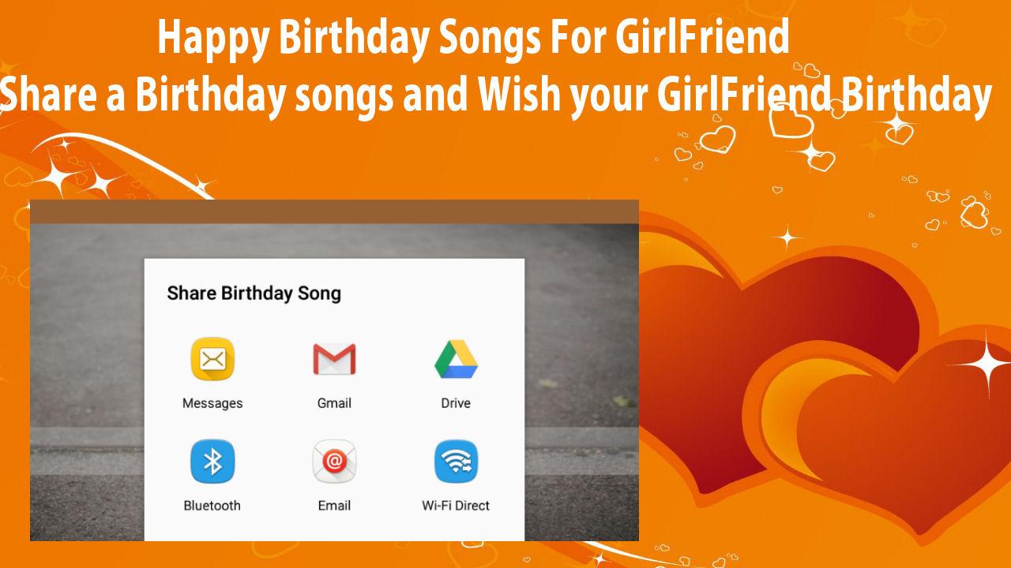The width and height of the screenshot is (1011, 568).
Task: Open the Gmail share icon
Action: tap(334, 360)
